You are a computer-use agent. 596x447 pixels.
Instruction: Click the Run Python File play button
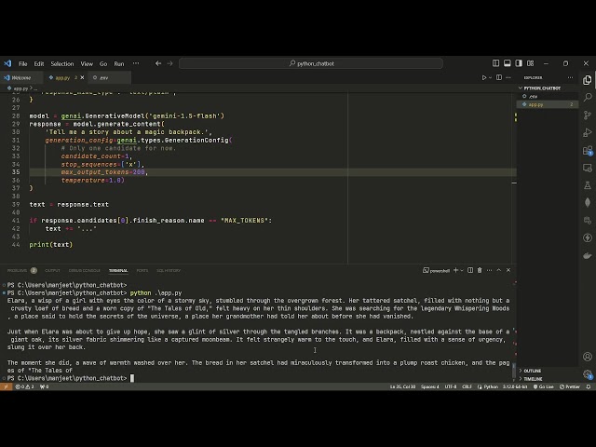point(484,77)
